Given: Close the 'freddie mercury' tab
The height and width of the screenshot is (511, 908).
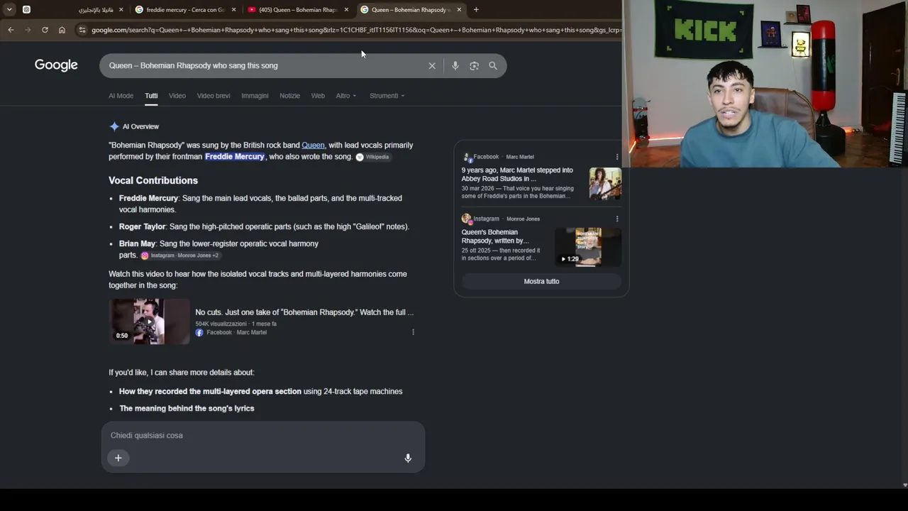Looking at the screenshot, I should (233, 10).
